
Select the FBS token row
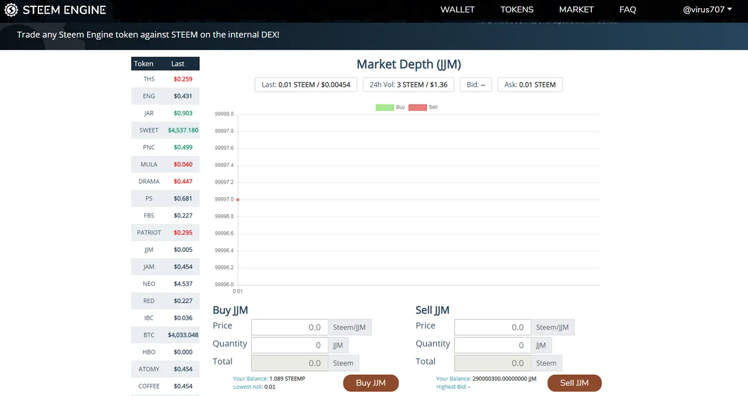point(165,216)
